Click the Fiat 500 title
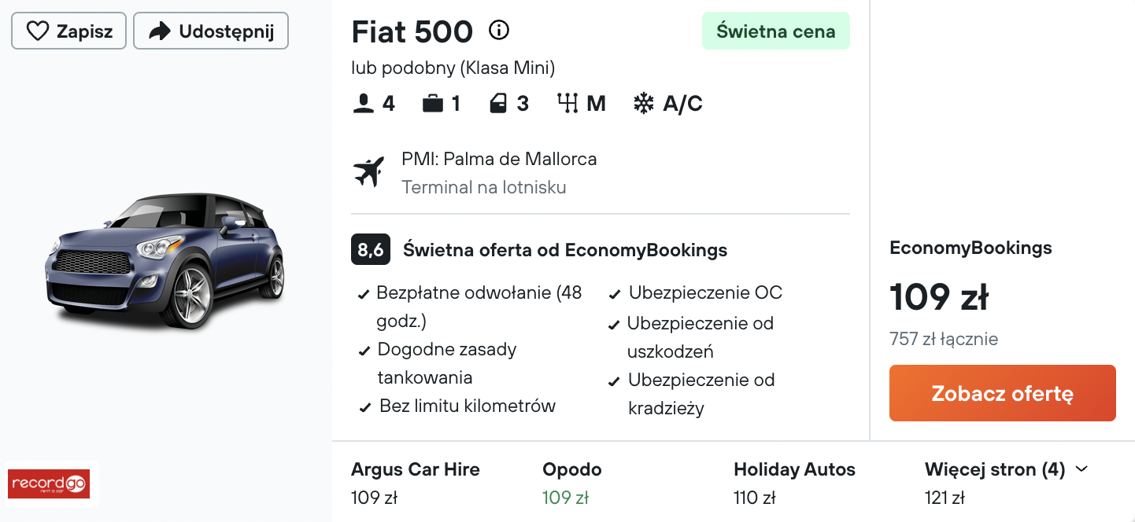 (412, 31)
